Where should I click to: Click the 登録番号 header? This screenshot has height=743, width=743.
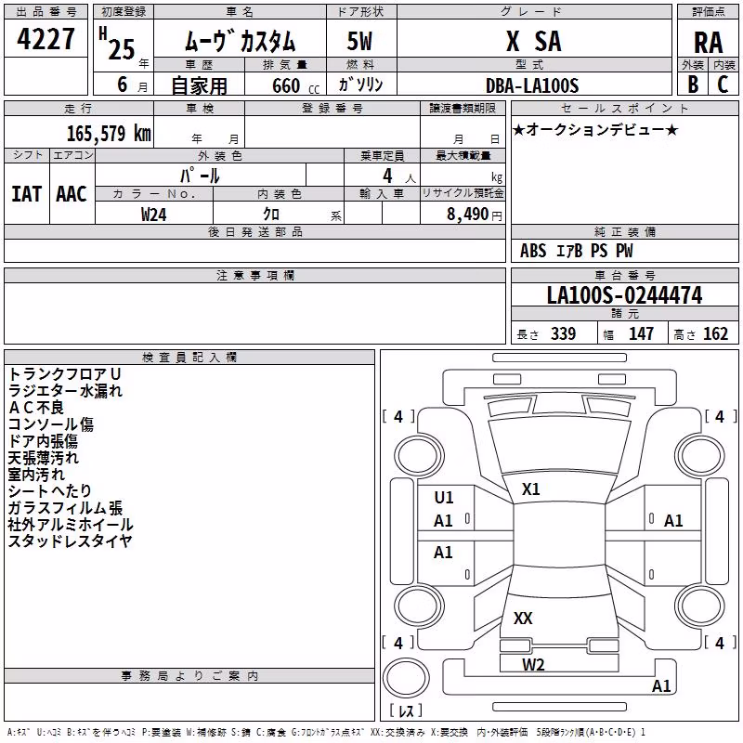332,108
